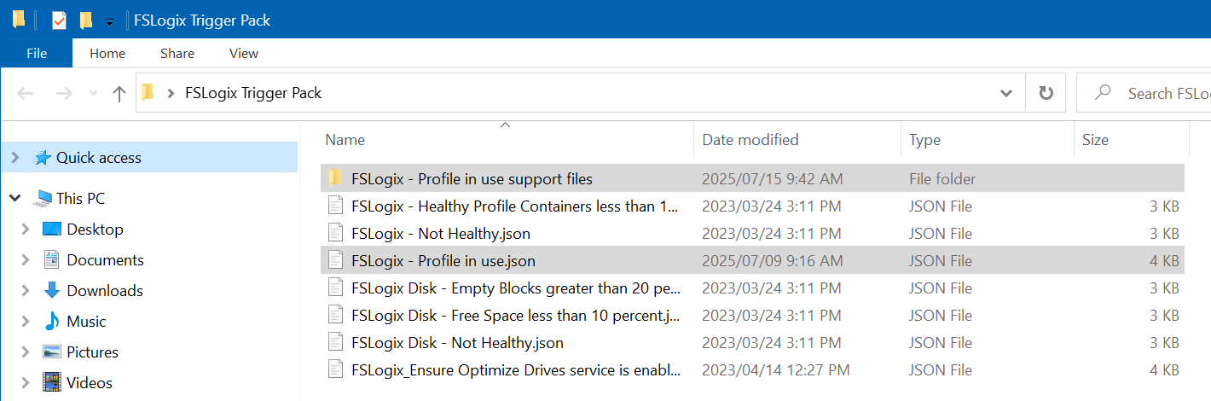
Task: Select This PC in navigation pane
Action: click(x=81, y=199)
